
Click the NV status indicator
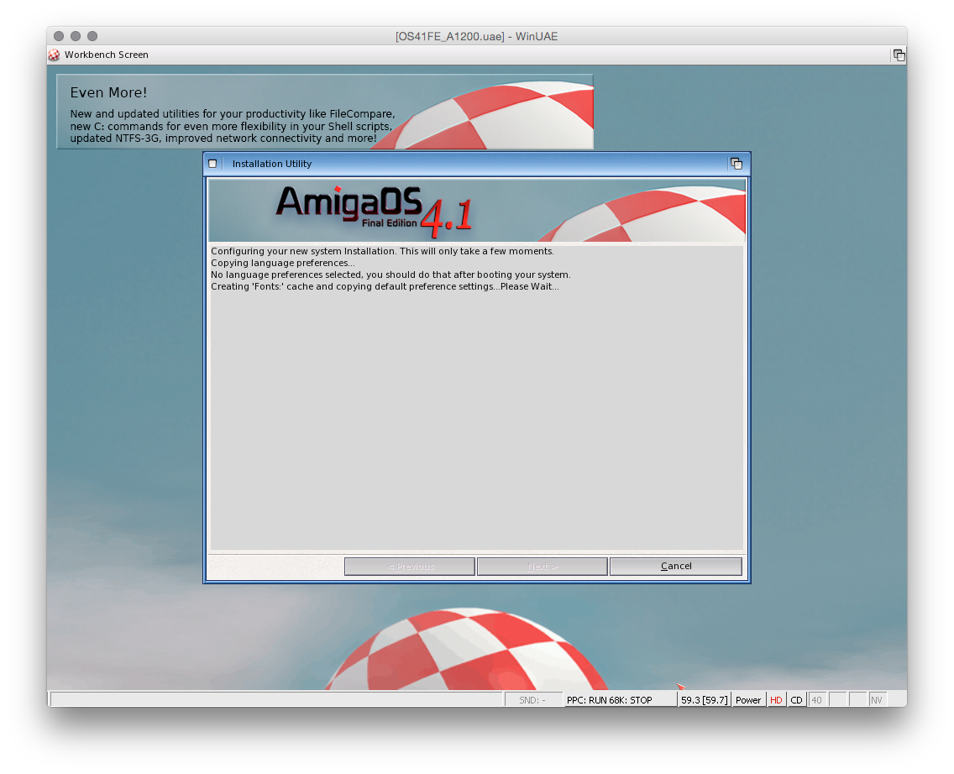pos(877,700)
